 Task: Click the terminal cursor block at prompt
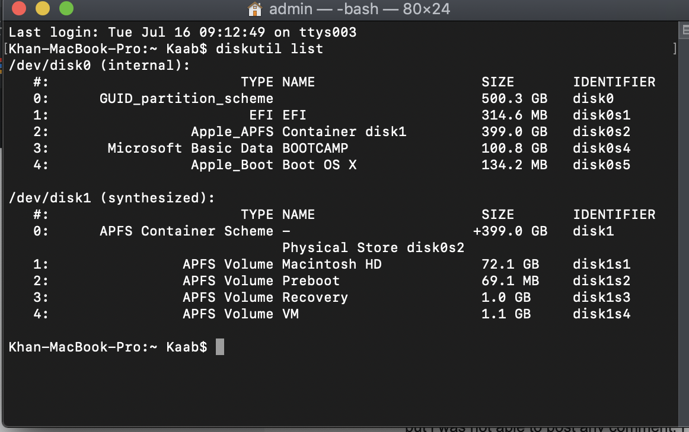tap(219, 347)
